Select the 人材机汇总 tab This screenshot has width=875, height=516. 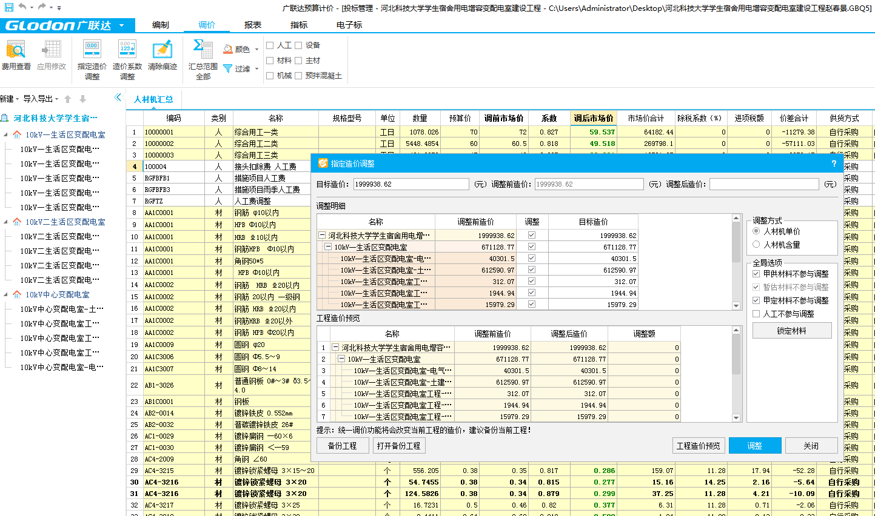153,99
